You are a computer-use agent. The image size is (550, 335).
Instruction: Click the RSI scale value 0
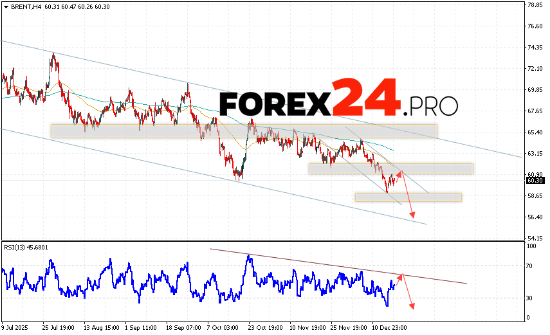coord(528,318)
